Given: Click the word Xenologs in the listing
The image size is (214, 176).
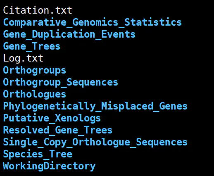Looking at the screenshot, I should click(x=78, y=118).
